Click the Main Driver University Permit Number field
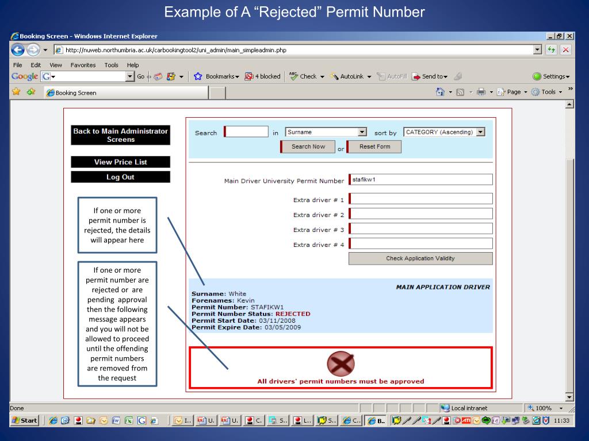Viewport: 589px width, 441px height. tap(420, 180)
